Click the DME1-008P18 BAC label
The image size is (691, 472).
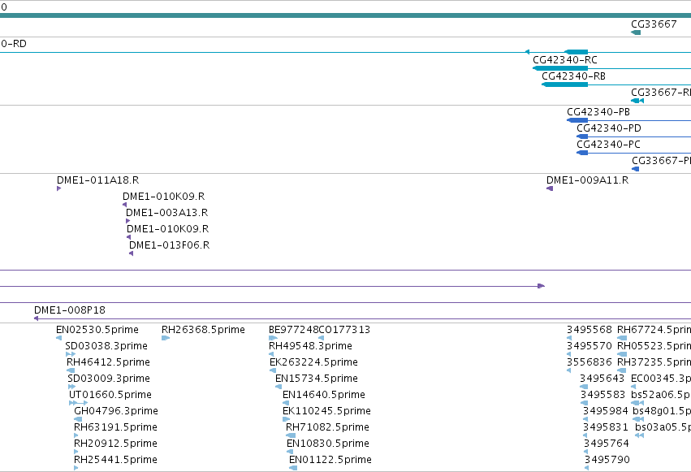70,310
